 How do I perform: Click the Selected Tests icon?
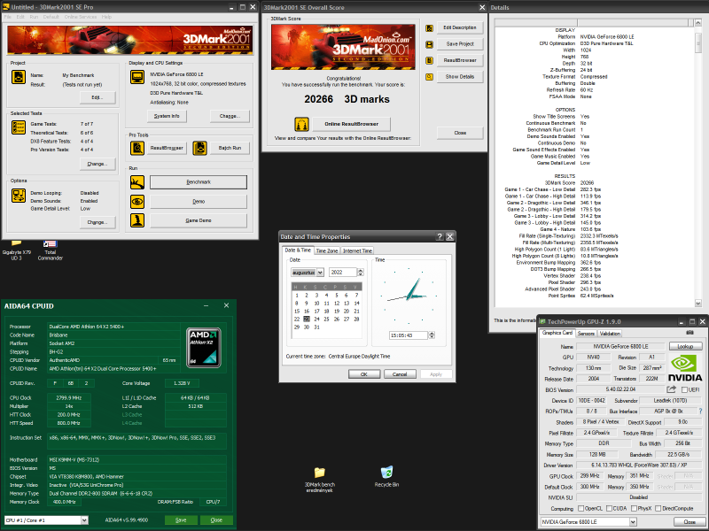pos(19,127)
